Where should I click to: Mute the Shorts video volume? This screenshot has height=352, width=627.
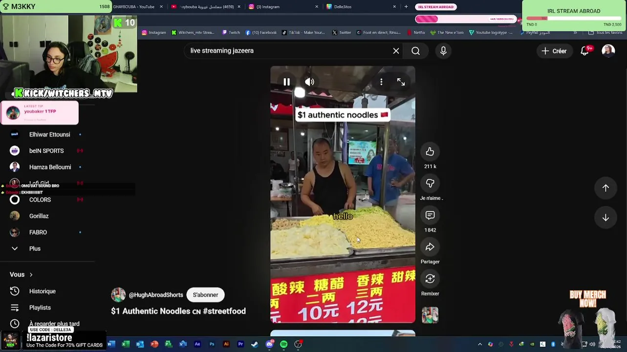pyautogui.click(x=309, y=82)
